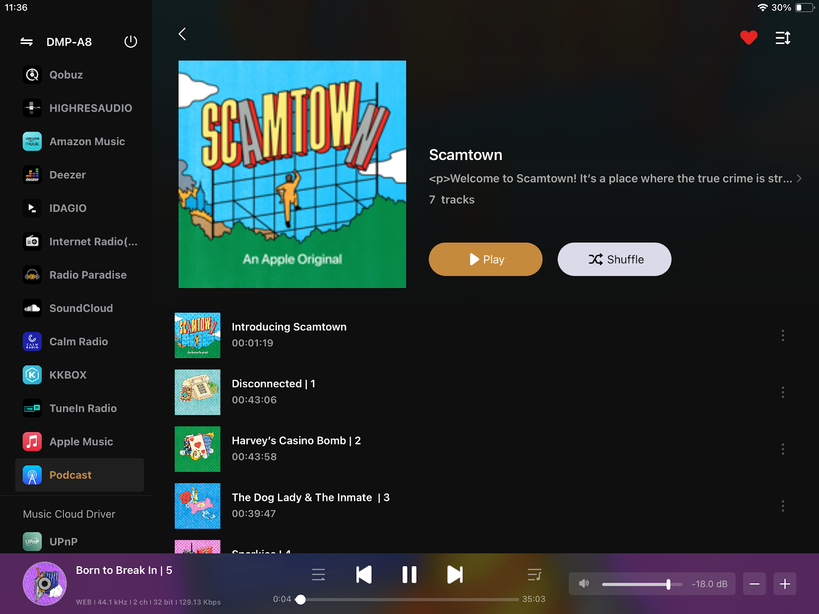Mute volume using the speaker icon

point(584,583)
